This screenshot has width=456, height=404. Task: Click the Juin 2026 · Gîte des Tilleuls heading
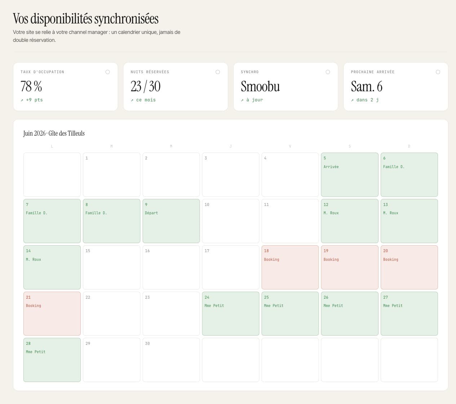[x=54, y=133]
